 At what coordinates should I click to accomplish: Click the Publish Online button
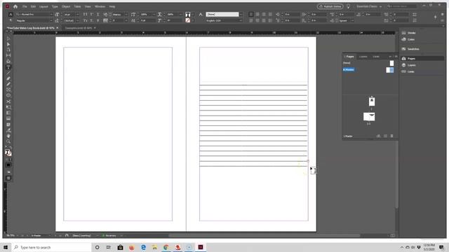(330, 6)
